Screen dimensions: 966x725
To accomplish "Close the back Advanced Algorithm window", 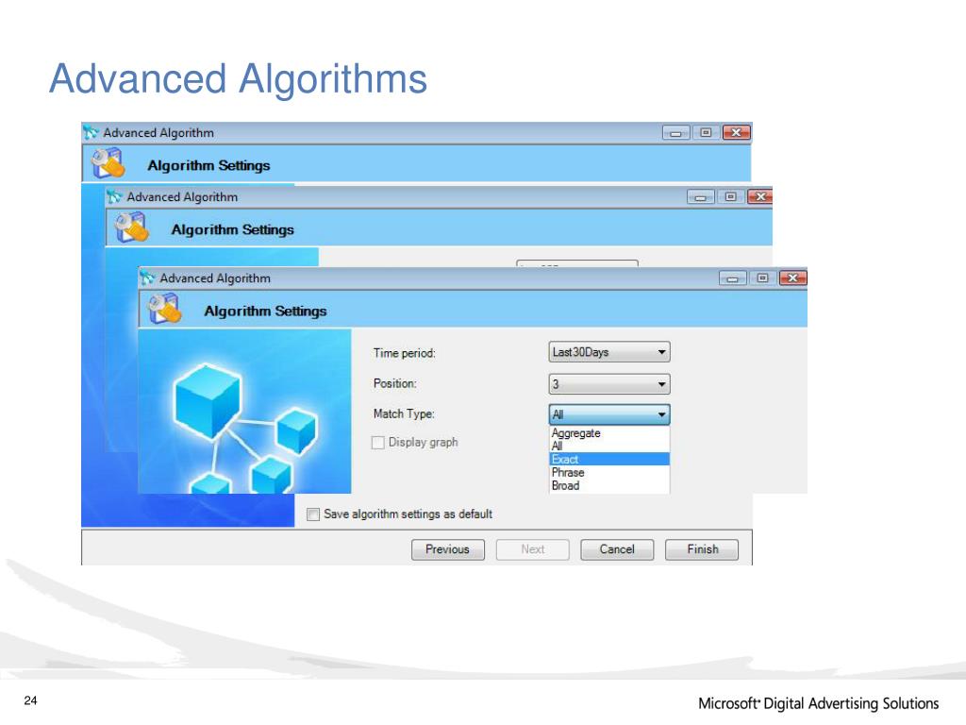I will pos(736,132).
